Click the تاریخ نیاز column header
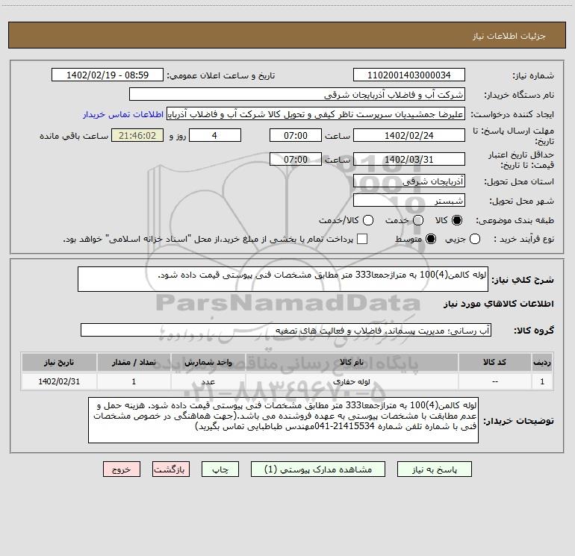Screen dimensions: 575x556 click(x=59, y=362)
